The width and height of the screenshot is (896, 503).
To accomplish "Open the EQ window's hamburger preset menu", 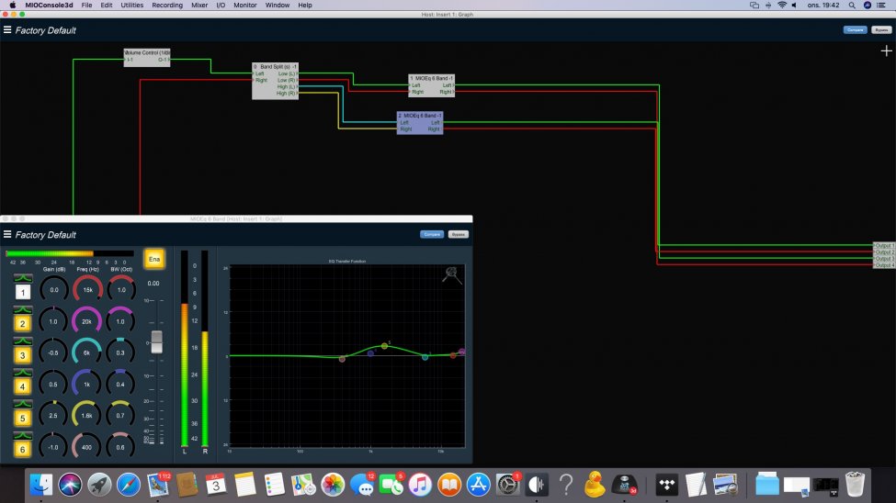I will (7, 235).
